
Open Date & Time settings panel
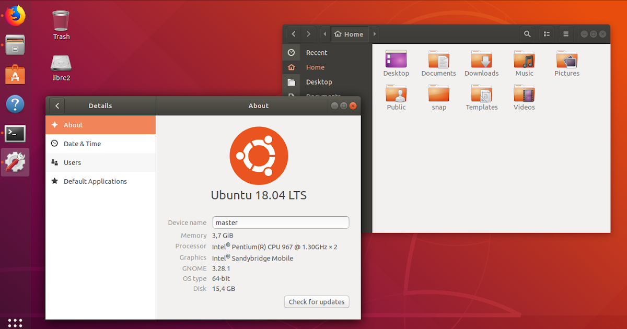101,144
